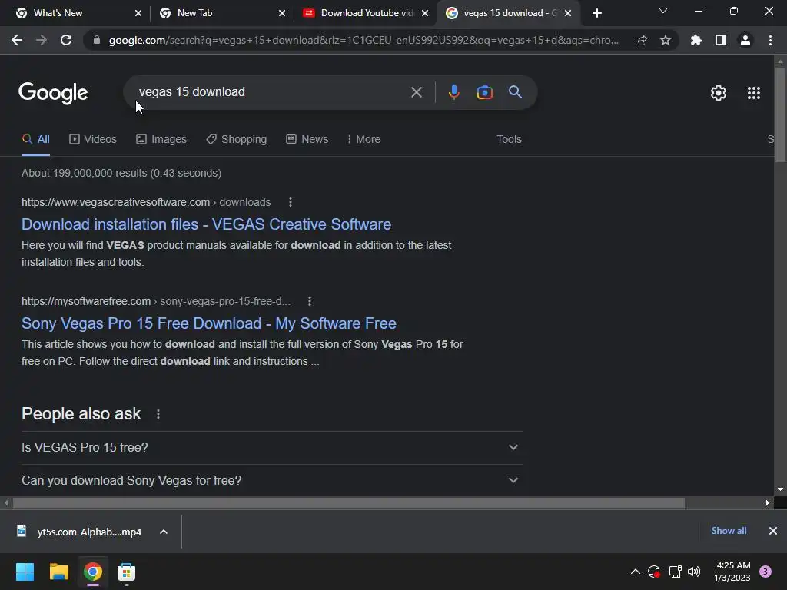Open options for mysoftwarefree result

(310, 301)
